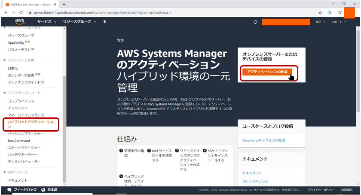Open ディストリビューター in the sidebar
This screenshot has height=195, width=361.
pyautogui.click(x=24, y=162)
